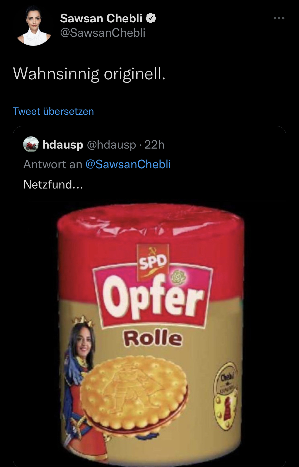Click the Netzfund... quoted tweet text

coord(53,184)
